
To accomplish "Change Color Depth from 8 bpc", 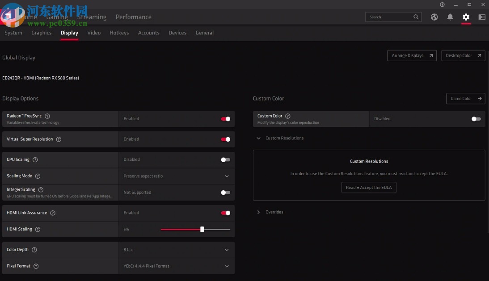I will coord(227,250).
